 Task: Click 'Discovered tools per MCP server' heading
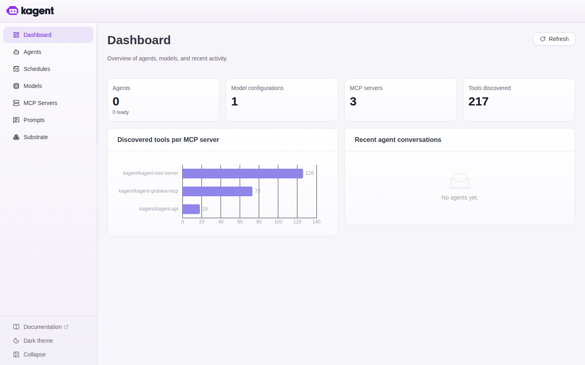168,140
